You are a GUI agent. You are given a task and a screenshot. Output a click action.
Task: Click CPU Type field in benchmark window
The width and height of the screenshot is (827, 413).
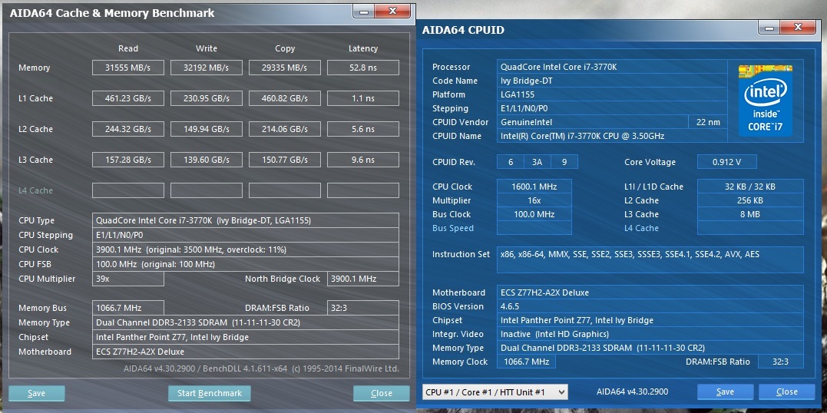(245, 220)
